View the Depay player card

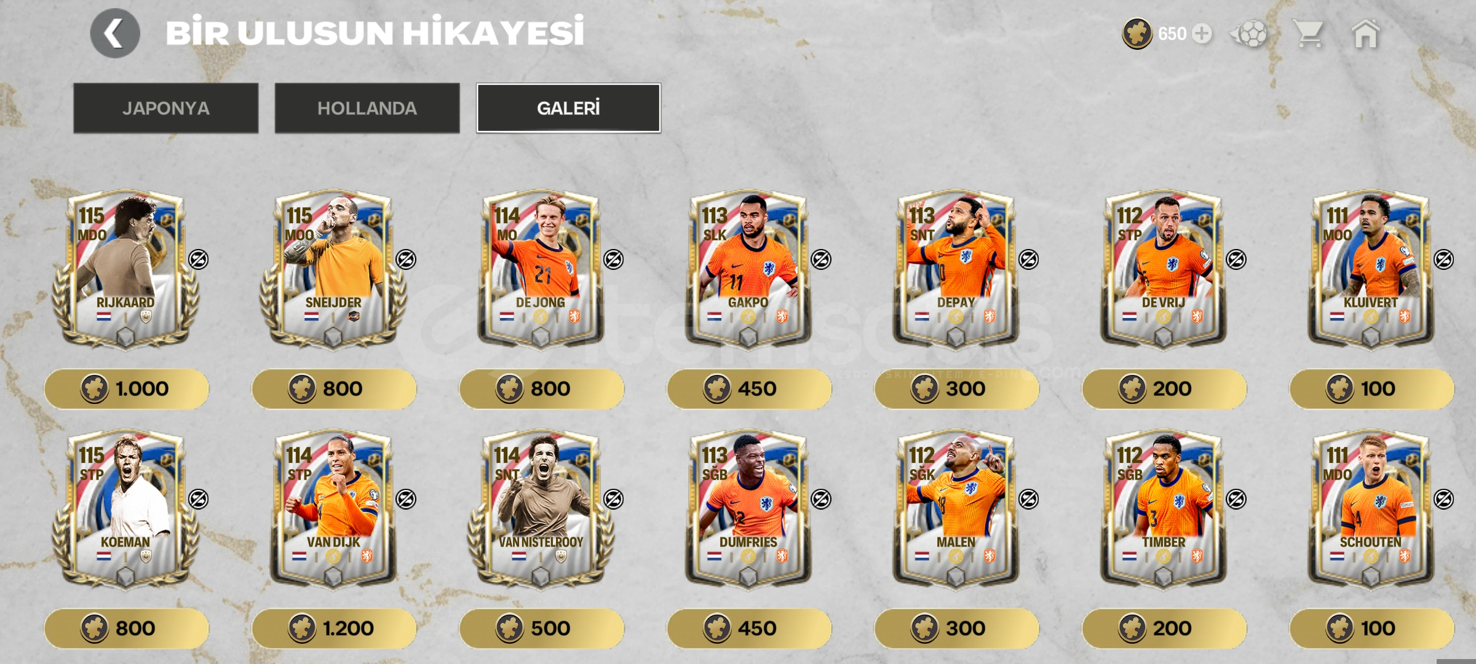coord(956,269)
